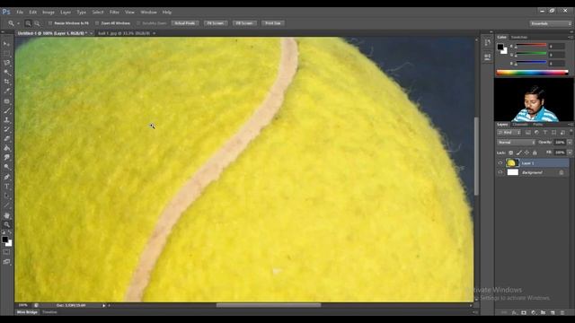Click the Fill Screen button
The width and height of the screenshot is (575, 323).
(244, 23)
